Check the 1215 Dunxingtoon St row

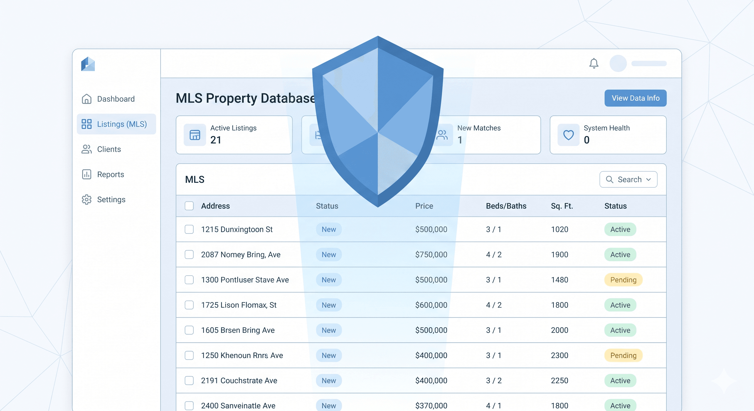(x=189, y=229)
